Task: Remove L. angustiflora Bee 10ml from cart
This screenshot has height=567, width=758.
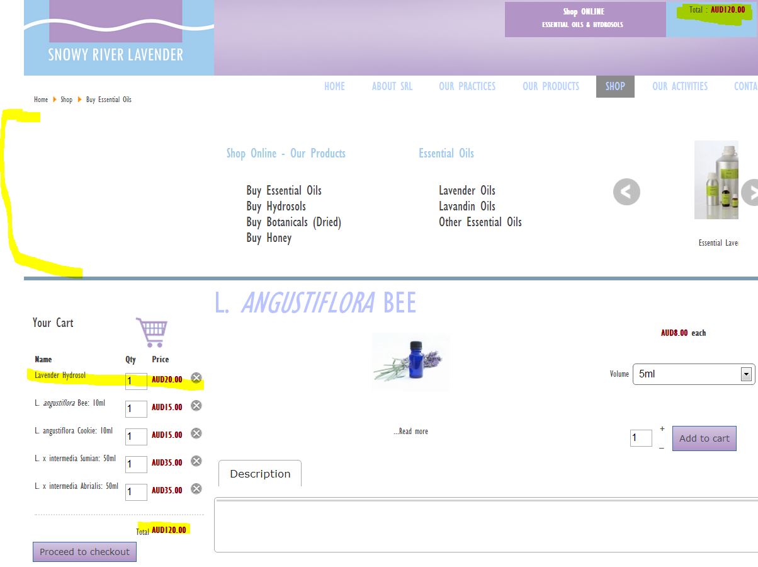Action: tap(196, 406)
